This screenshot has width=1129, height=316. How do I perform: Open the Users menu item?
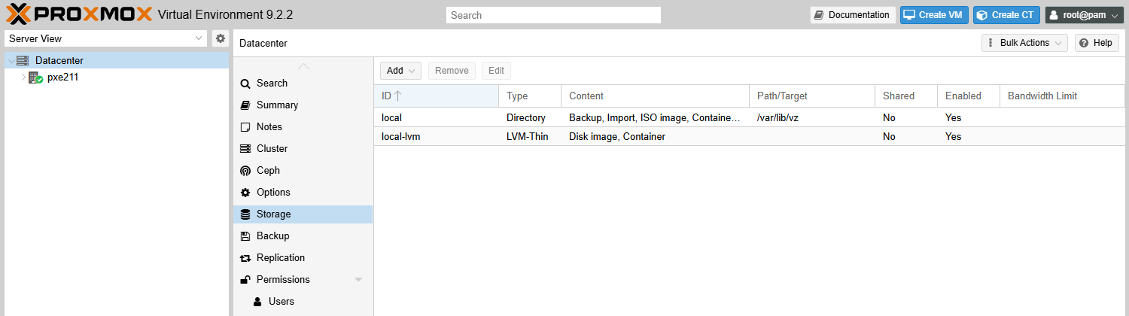(x=303, y=302)
